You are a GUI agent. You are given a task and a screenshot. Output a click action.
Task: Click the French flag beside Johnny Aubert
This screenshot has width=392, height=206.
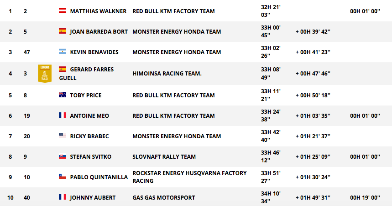point(63,197)
